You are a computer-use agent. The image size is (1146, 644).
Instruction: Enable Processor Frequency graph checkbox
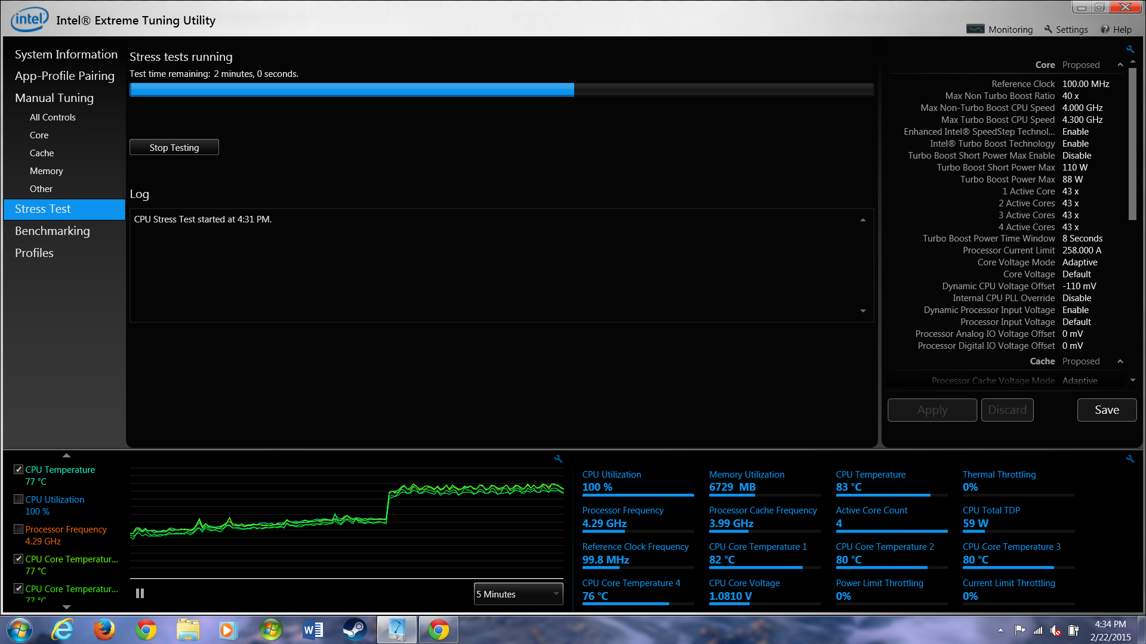(x=19, y=529)
